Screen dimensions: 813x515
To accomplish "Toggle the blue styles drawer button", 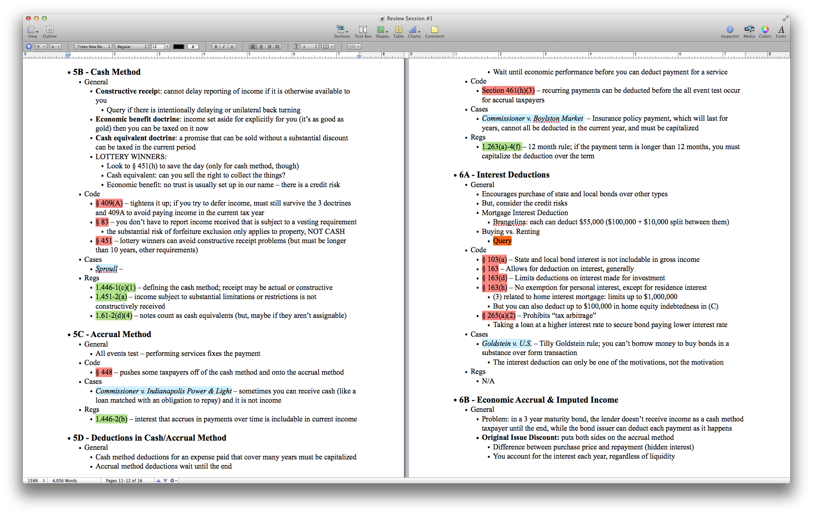I will point(29,47).
